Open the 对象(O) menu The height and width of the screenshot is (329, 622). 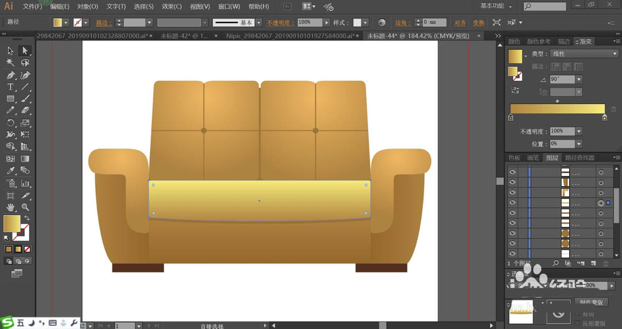87,6
